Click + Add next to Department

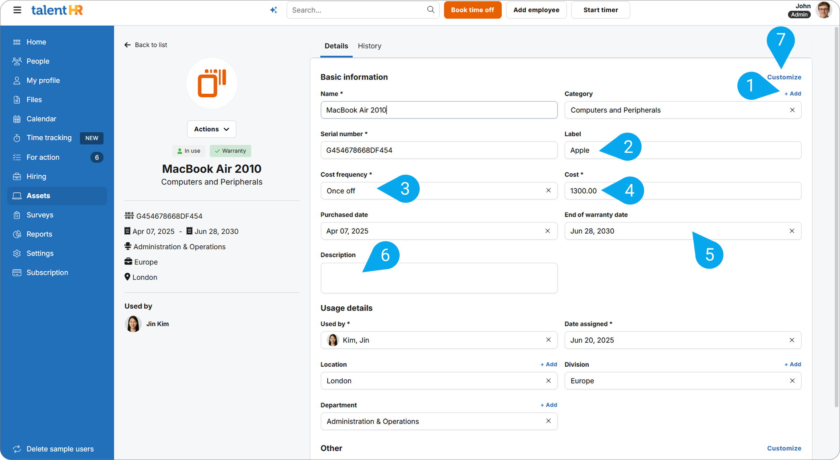point(548,405)
